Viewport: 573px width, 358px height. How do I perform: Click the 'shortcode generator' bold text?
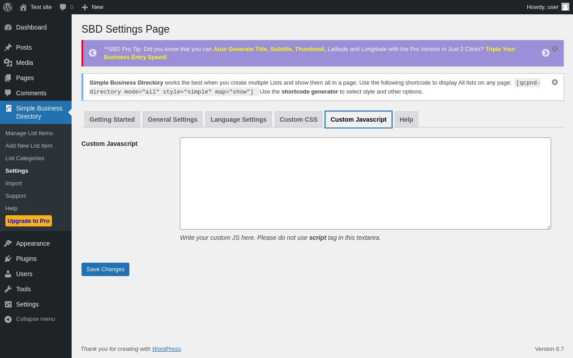tap(310, 92)
